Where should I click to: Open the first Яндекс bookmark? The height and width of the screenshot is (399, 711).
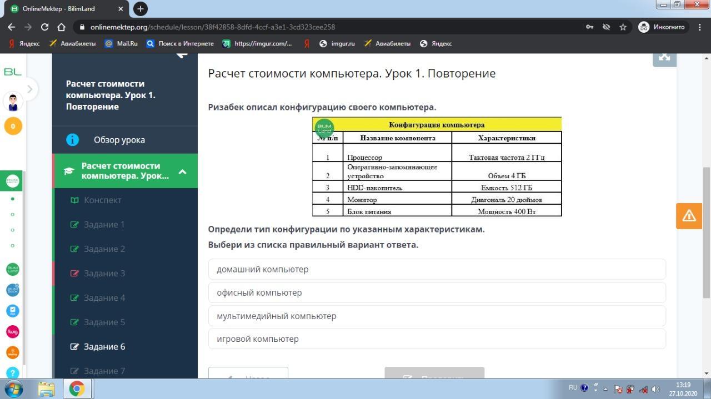(24, 43)
